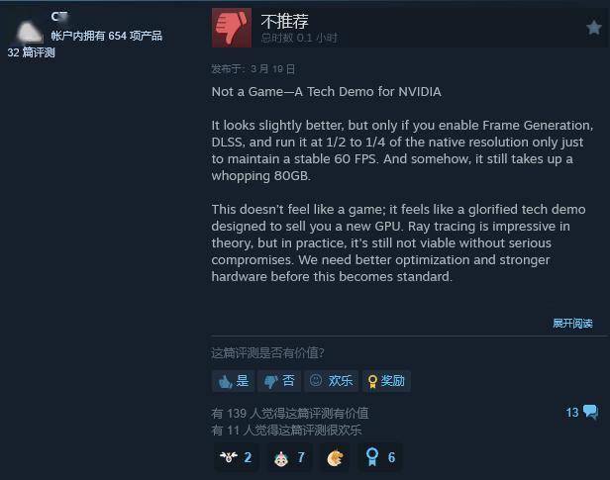This screenshot has height=480, width=610.
Task: Click the ribbon award count 6
Action: point(391,457)
